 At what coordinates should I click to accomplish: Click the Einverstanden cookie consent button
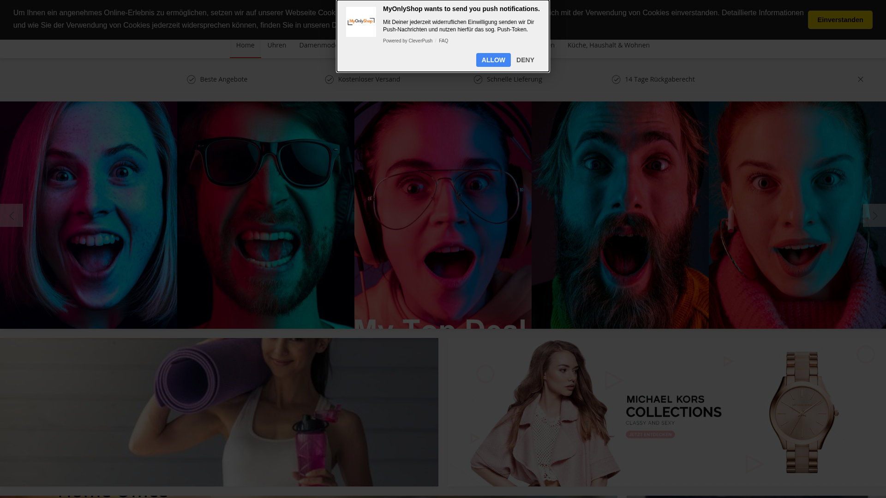[x=840, y=20]
